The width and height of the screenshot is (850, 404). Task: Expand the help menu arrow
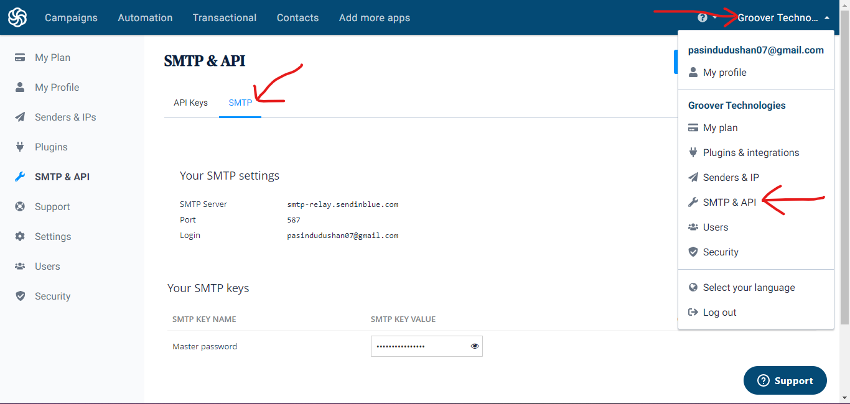click(x=715, y=17)
